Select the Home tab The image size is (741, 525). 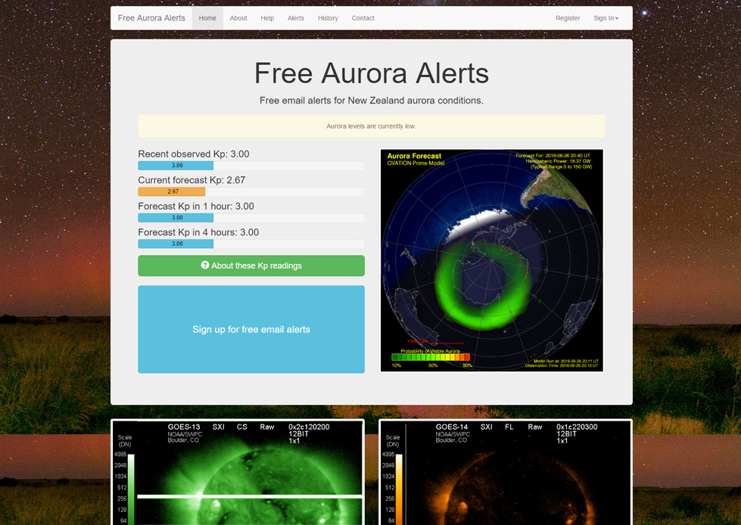pos(207,17)
